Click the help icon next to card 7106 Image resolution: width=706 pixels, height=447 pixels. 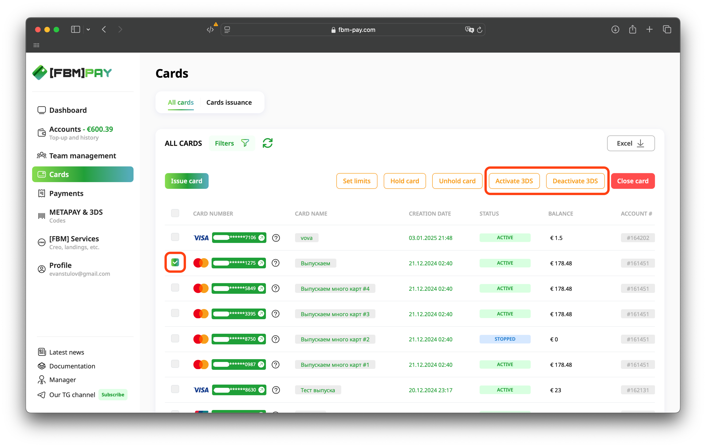(276, 238)
